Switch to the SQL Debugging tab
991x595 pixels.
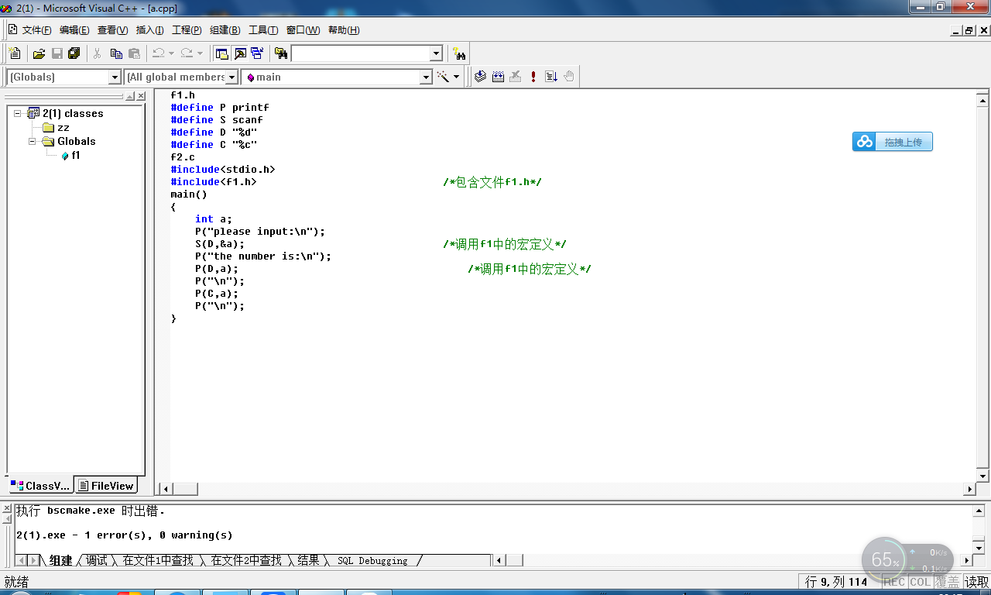(x=372, y=560)
